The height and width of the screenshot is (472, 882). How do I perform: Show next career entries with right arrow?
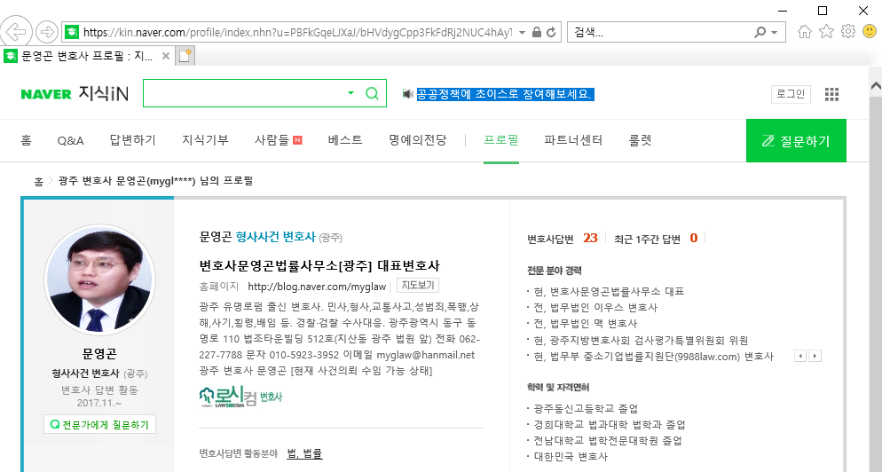coord(815,356)
